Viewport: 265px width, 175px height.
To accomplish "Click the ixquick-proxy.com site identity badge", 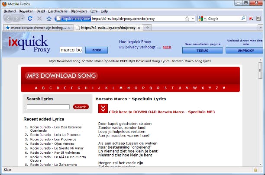I will coord(74,19).
